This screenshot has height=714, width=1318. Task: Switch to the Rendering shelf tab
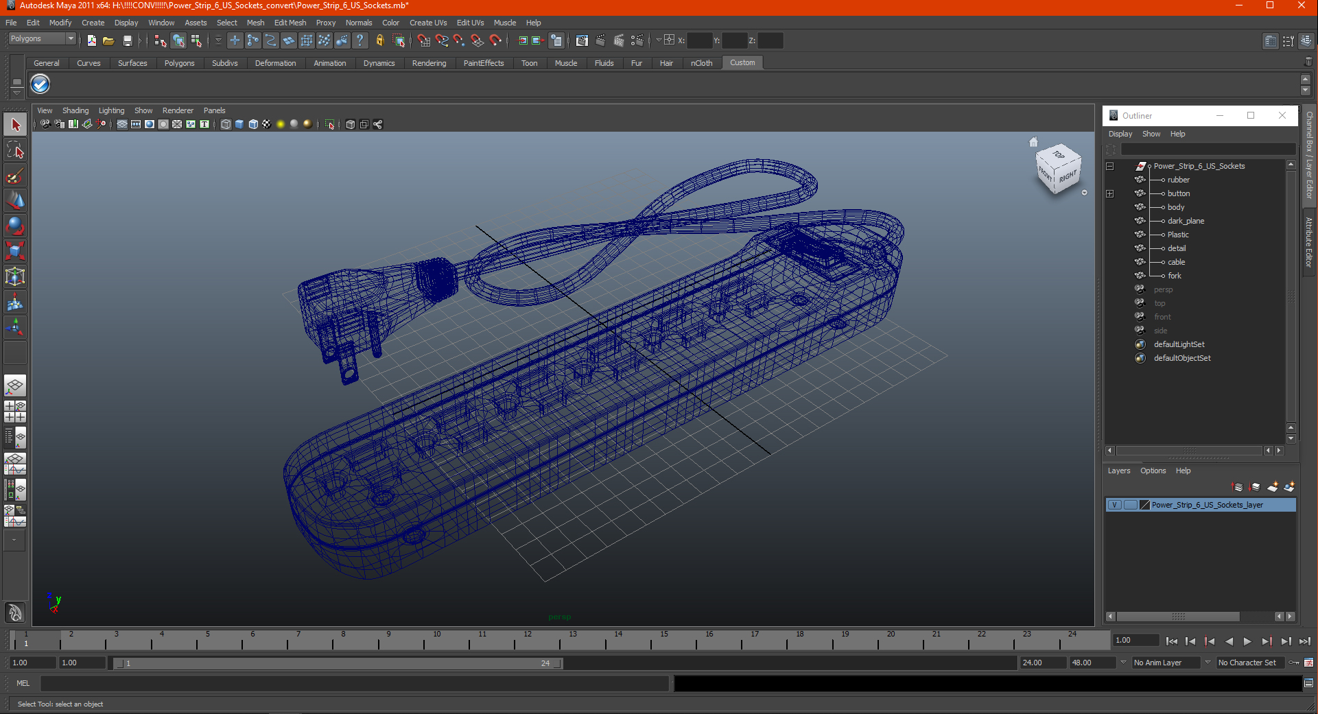click(429, 63)
